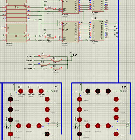135x140 pixels.
Task: Select resistor R6 on the VDATA2 line
Action: (56, 61)
